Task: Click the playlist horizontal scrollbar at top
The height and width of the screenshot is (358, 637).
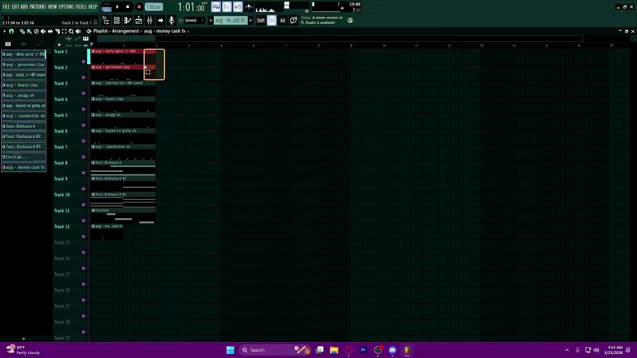Action: tap(339, 39)
